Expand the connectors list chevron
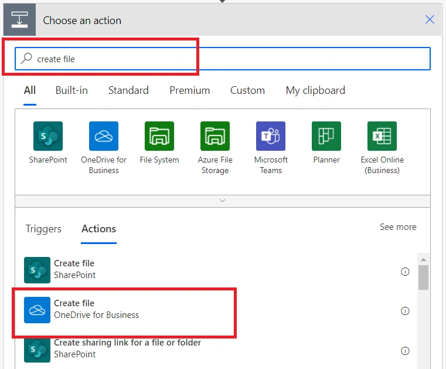The height and width of the screenshot is (369, 446). [223, 201]
